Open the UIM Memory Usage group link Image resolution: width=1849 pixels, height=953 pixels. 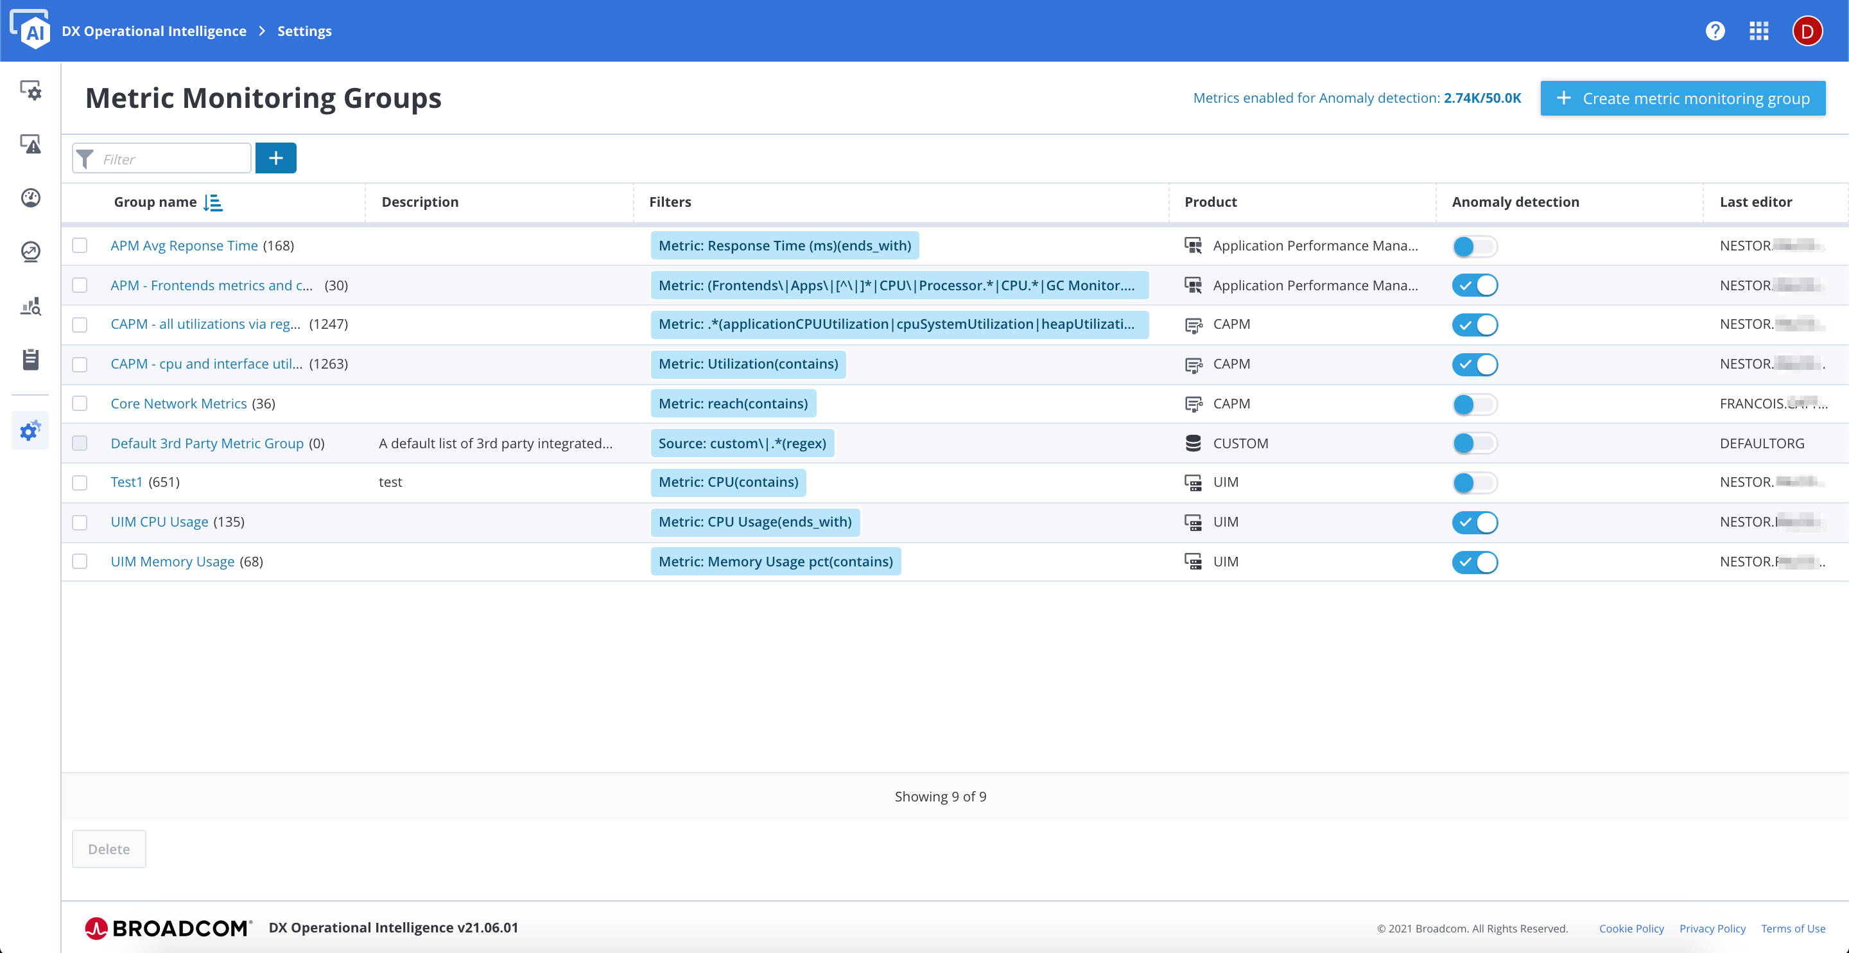pyautogui.click(x=172, y=562)
